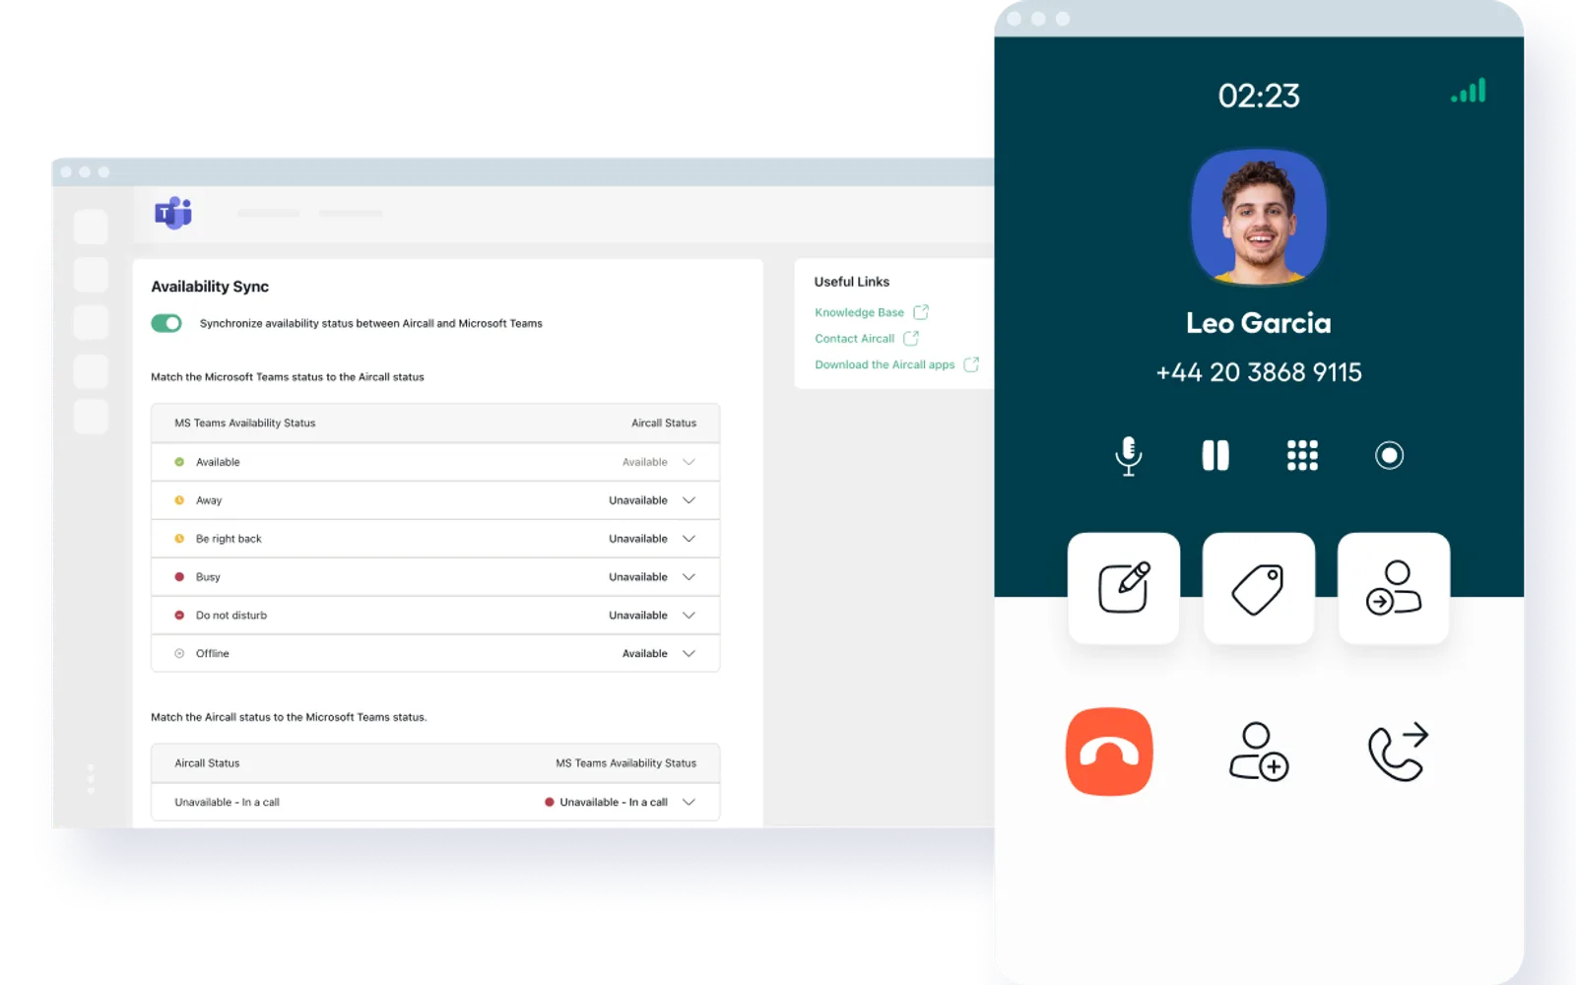Pause the call with hold icon

[x=1215, y=455]
